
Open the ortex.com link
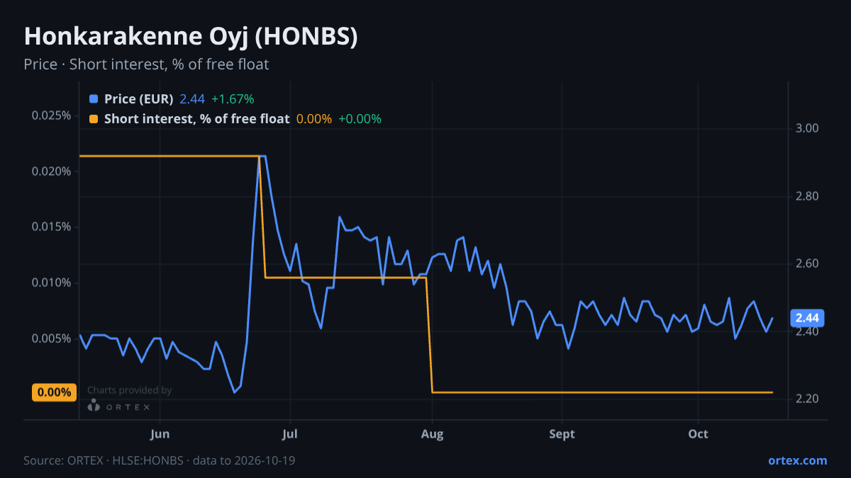click(x=797, y=460)
